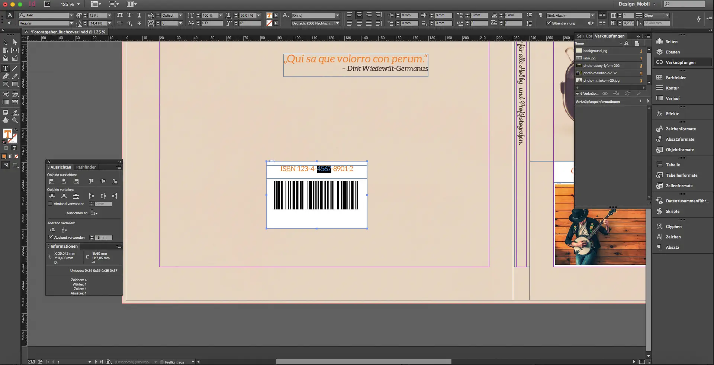Click the page link number beside isbn.jpg
Screen dimensions: 714x365
coord(641,58)
